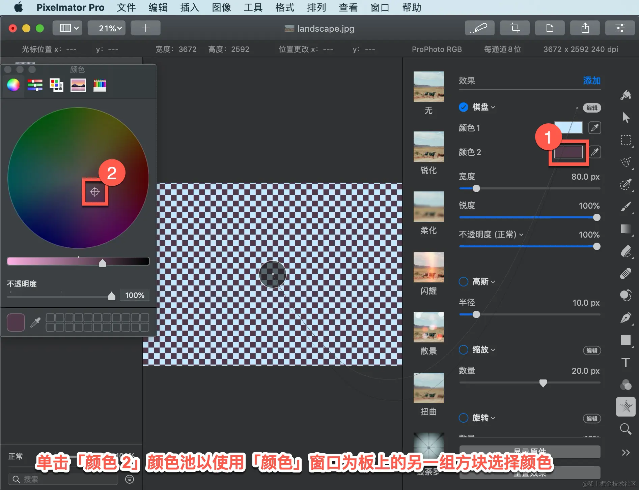Click the document export icon in toolbar
Viewport: 639px width, 490px height.
550,28
